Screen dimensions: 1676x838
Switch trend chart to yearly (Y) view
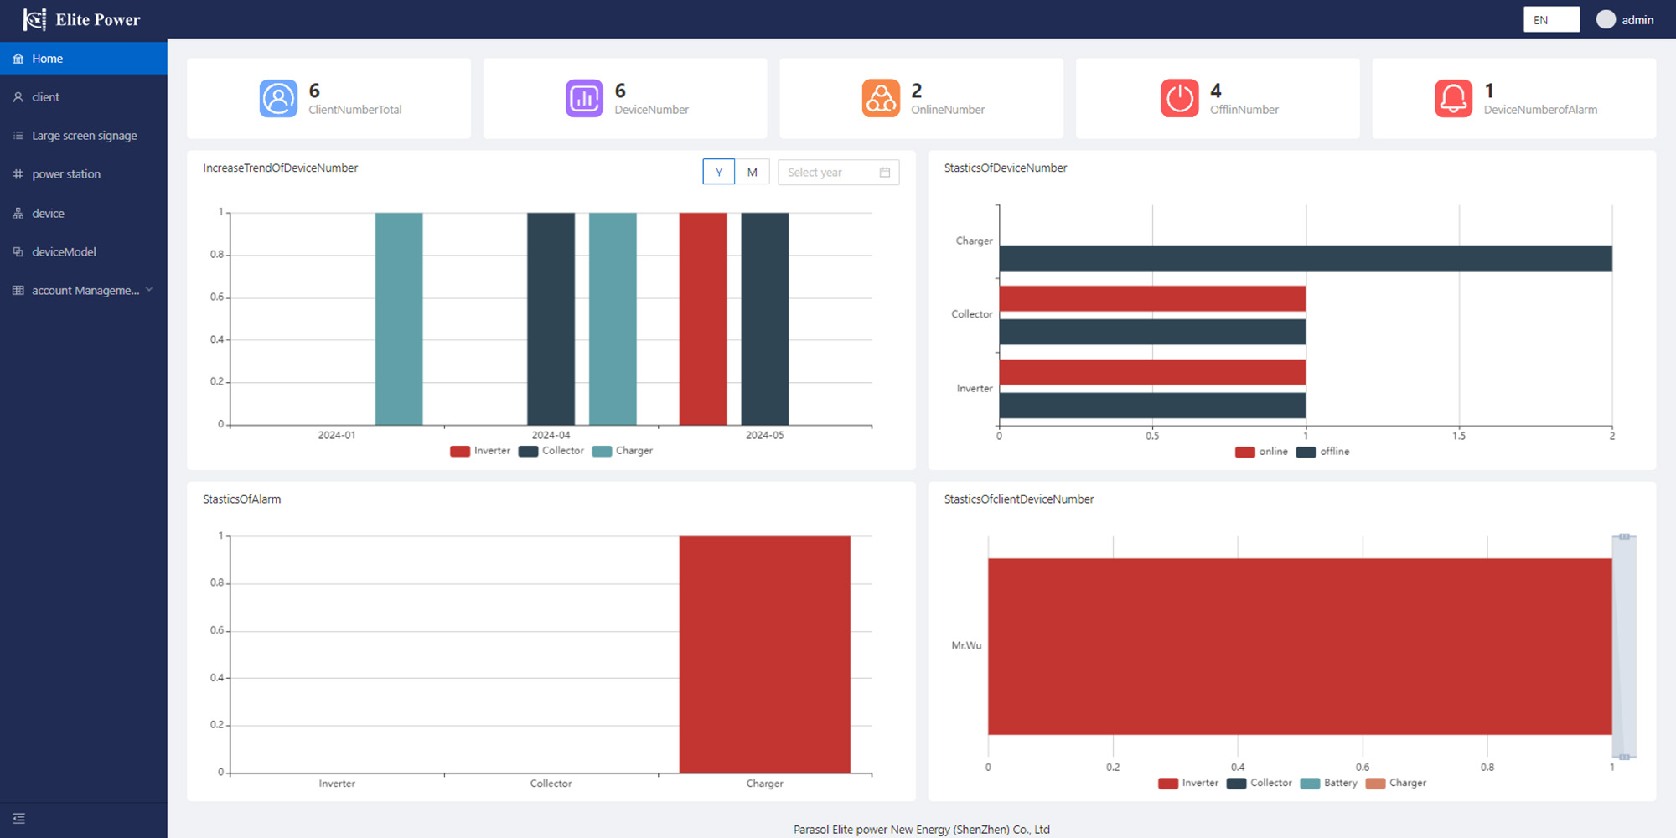click(718, 172)
